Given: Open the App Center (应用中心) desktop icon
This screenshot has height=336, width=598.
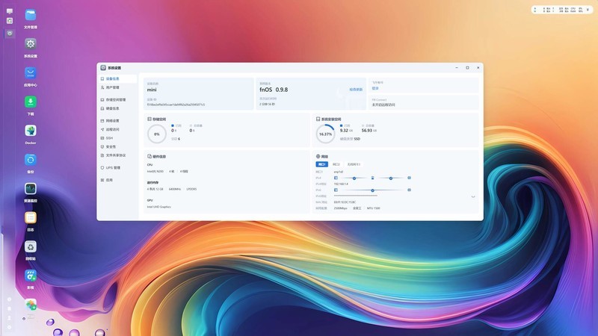Looking at the screenshot, I should click(x=31, y=72).
